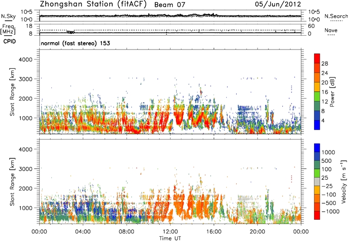Click the red top of power colorbar
The image size is (348, 241).
[317, 58]
